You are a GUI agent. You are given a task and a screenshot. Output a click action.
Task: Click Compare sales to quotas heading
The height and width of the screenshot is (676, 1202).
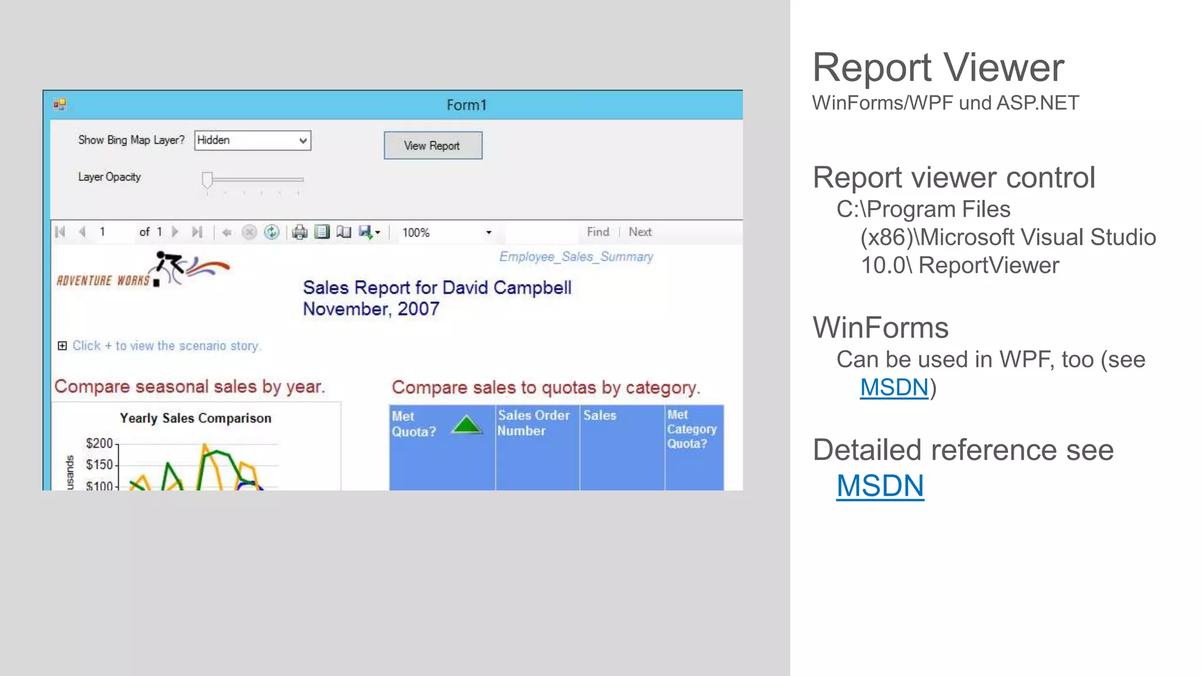(546, 388)
